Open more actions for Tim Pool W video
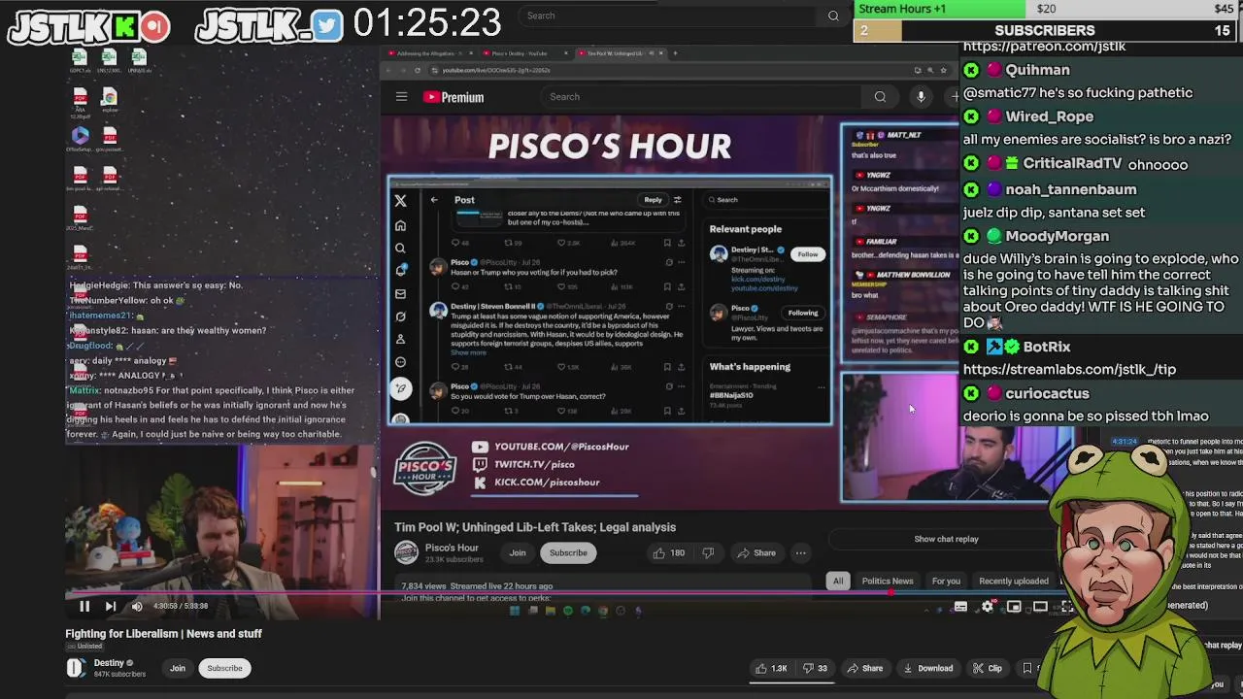 [x=801, y=553]
